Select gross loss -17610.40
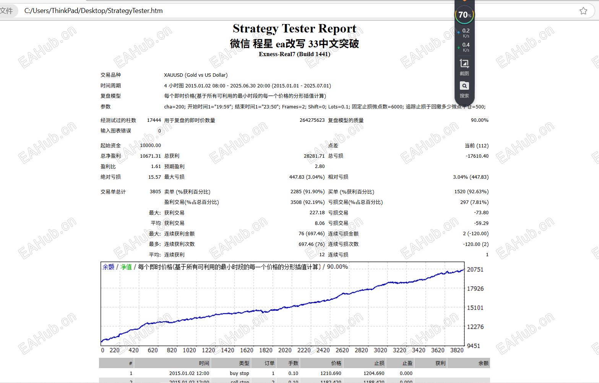The image size is (599, 383). pyautogui.click(x=477, y=156)
